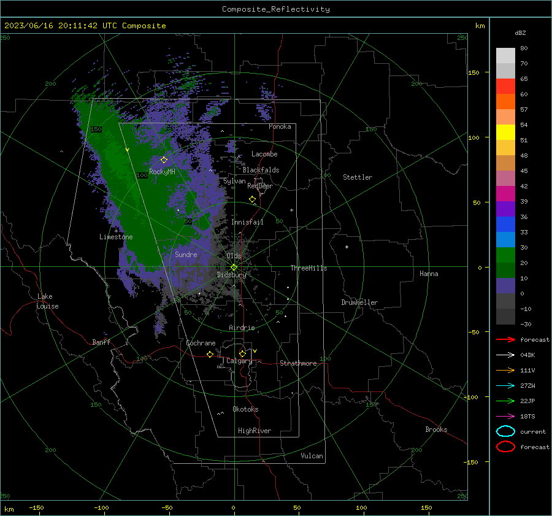Click the cyan 27ZW arrow legend icon

click(505, 386)
